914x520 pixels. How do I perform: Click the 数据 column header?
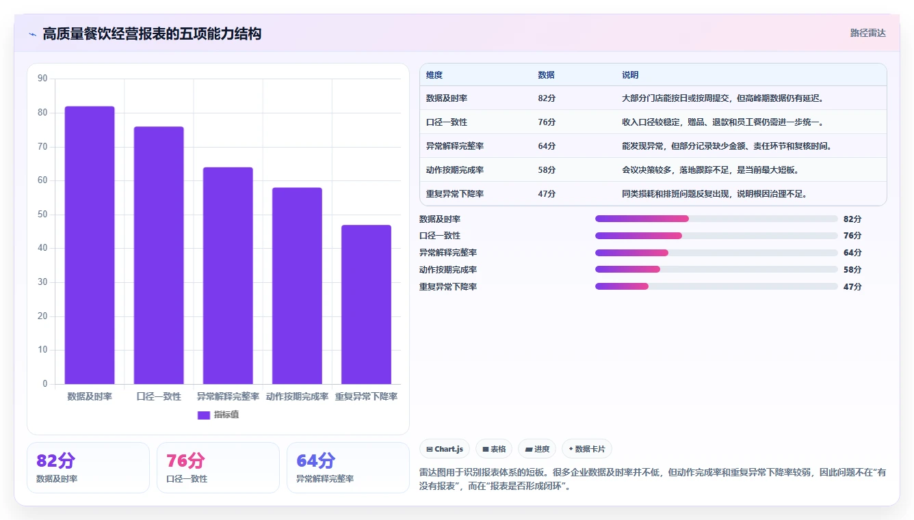(x=547, y=75)
